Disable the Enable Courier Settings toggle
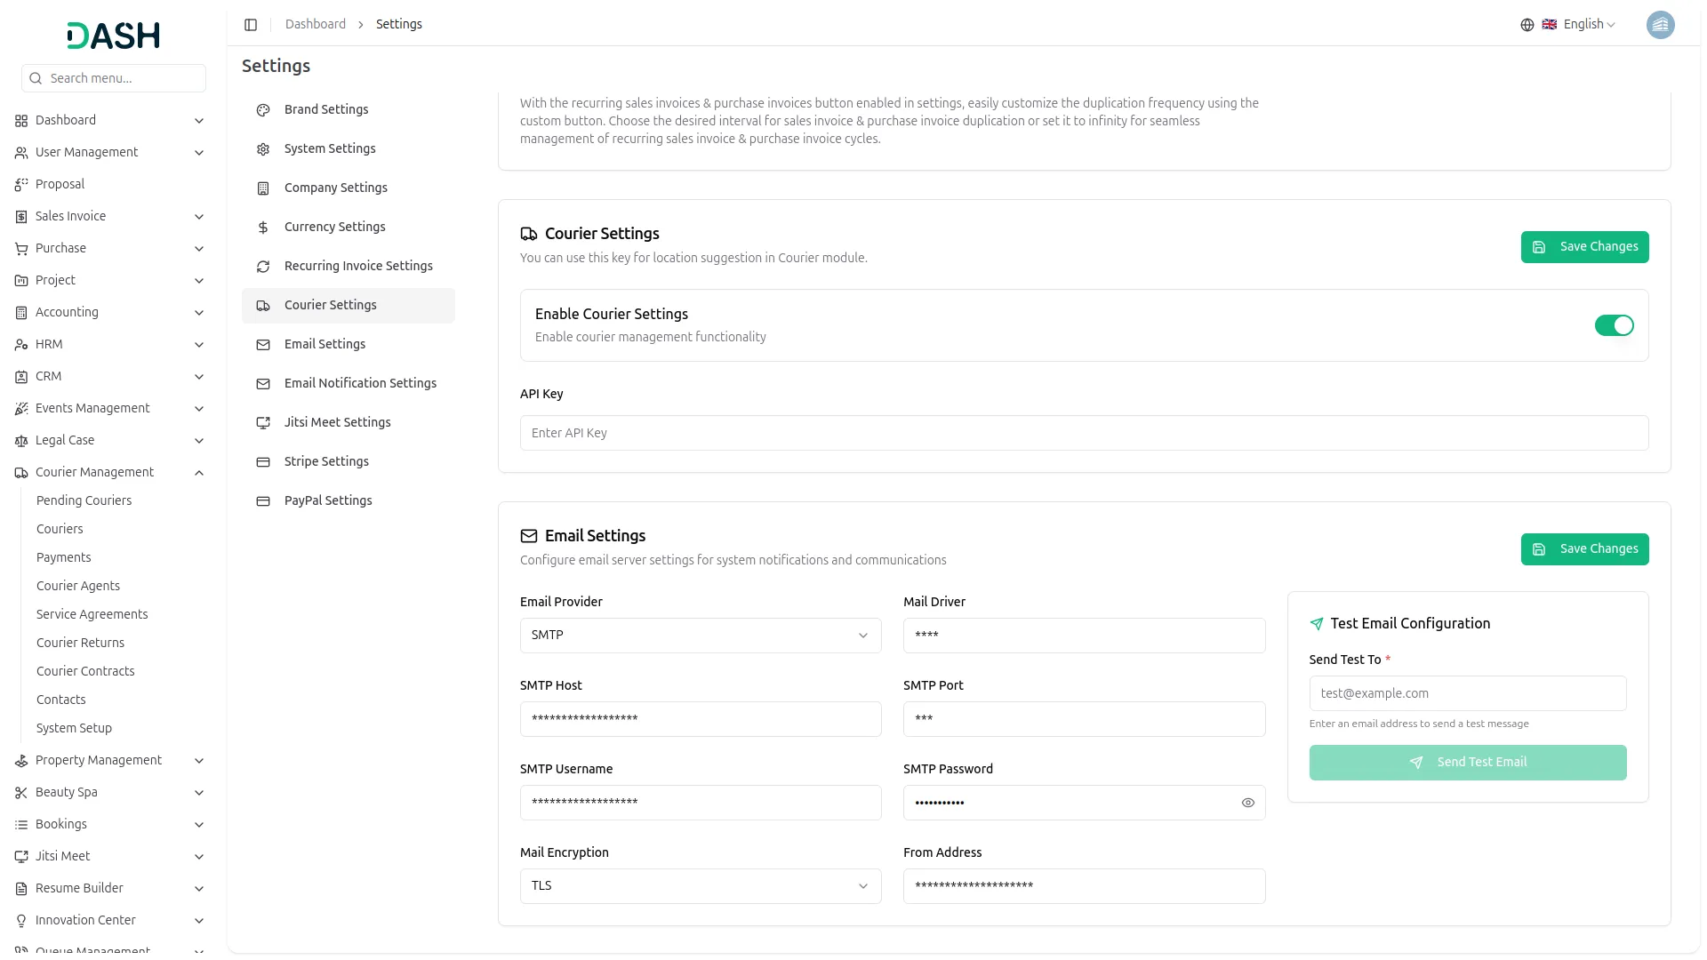Screen dimensions: 1707x960 (x=1613, y=326)
